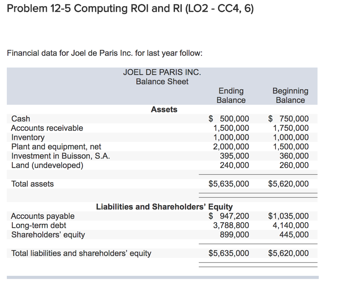Click the 'Accounts payable' row label

point(43,216)
